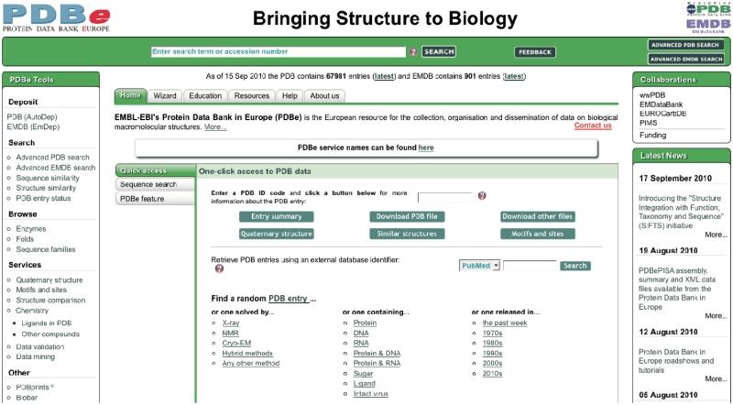Screen dimensions: 733x405
Task: Open the Contact us link
Action: (x=593, y=126)
